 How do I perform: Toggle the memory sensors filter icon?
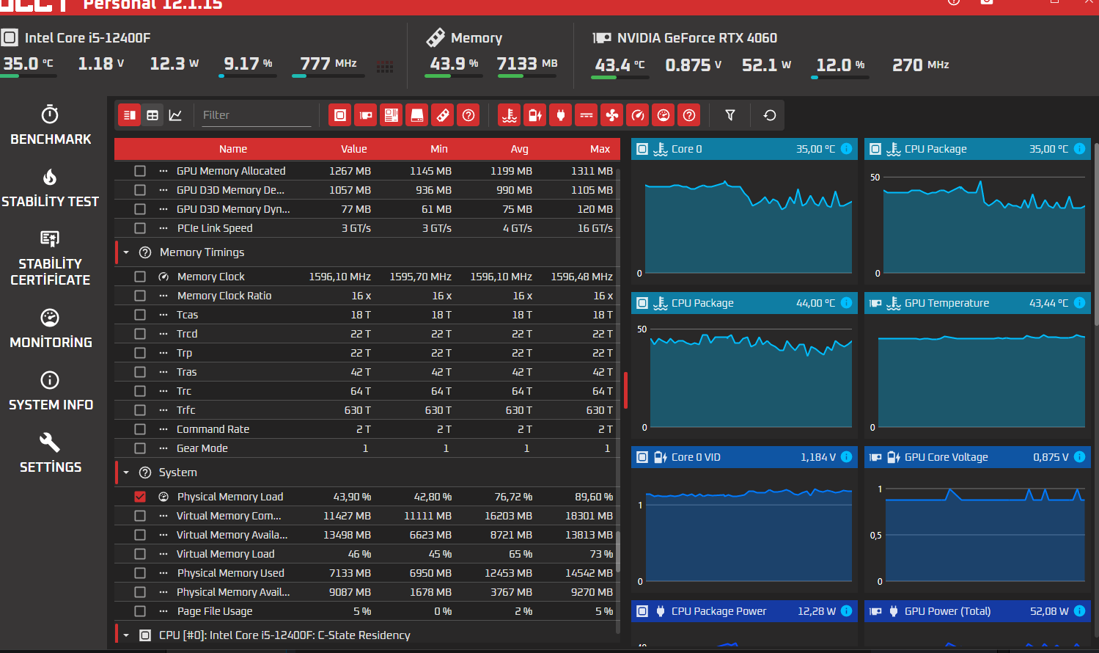coord(443,115)
